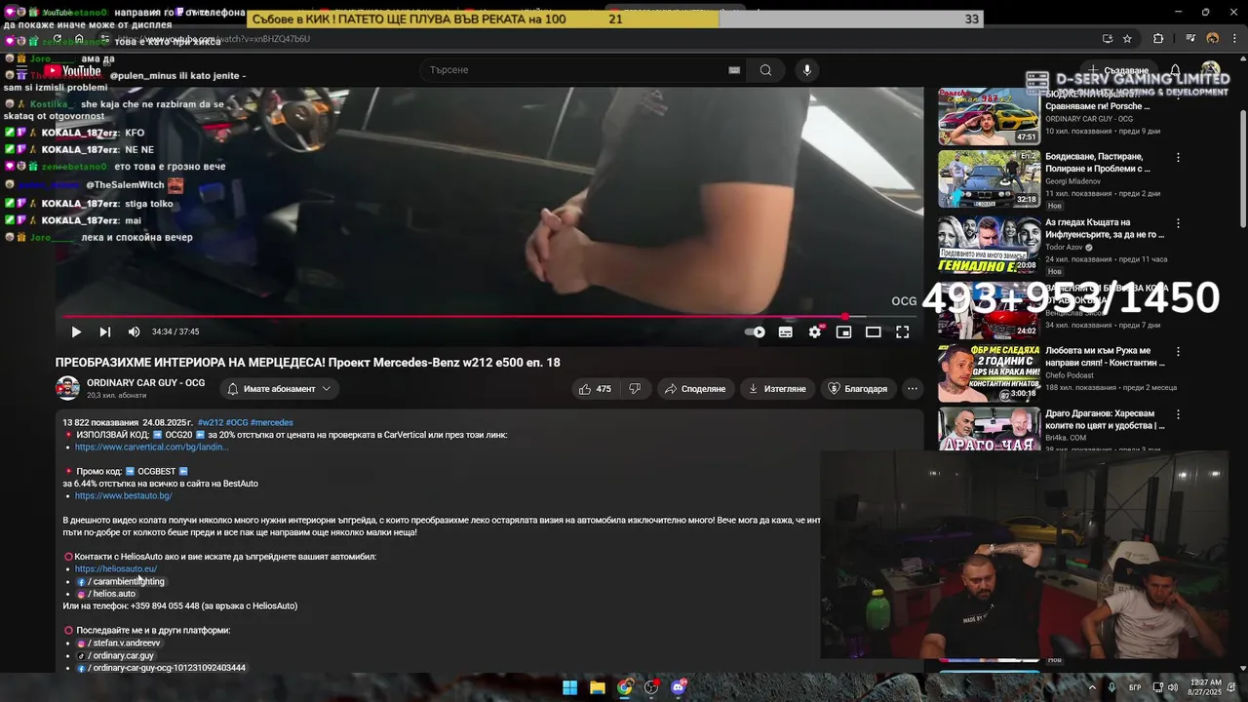Open Chrome extensions puzzle icon
Screen dimensions: 1248x702
click(x=1158, y=39)
